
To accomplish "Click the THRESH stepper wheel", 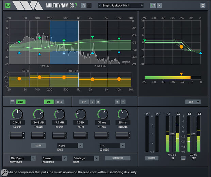I will (x=37, y=135).
